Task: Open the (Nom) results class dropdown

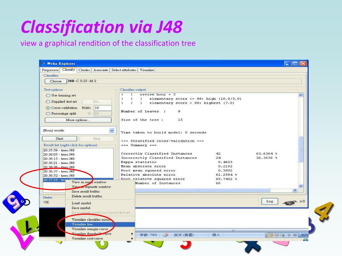Action: tap(112, 131)
